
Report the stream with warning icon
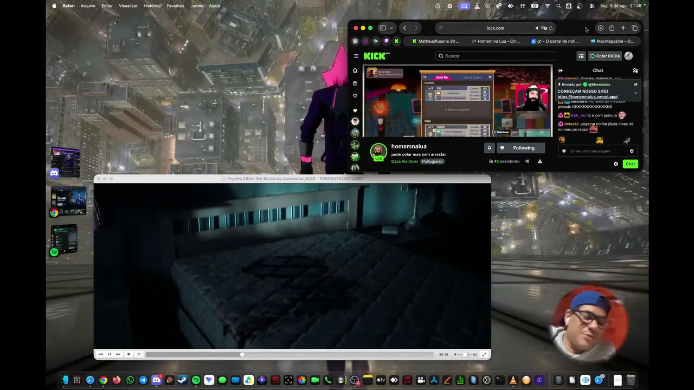[539, 161]
